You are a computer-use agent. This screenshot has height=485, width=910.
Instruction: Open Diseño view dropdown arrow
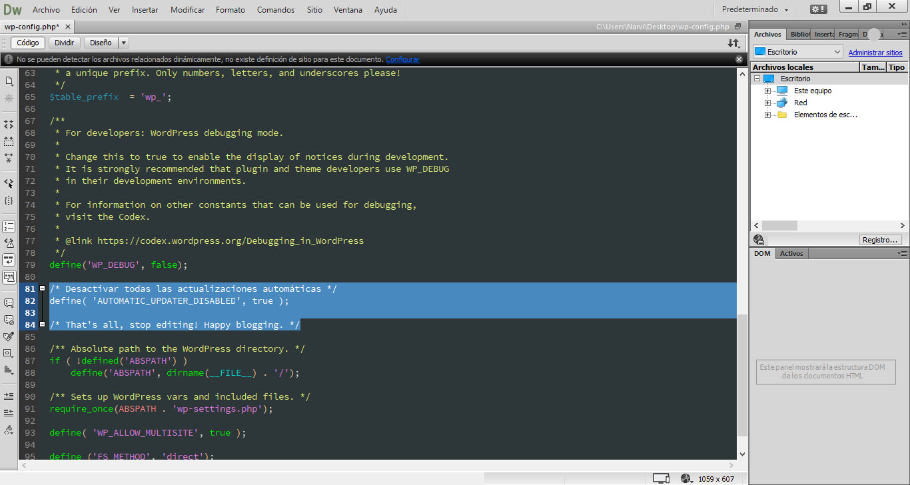[123, 43]
